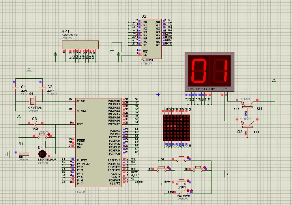Click the Q1 reference label
This screenshot has height=205, width=292.
tap(259, 109)
